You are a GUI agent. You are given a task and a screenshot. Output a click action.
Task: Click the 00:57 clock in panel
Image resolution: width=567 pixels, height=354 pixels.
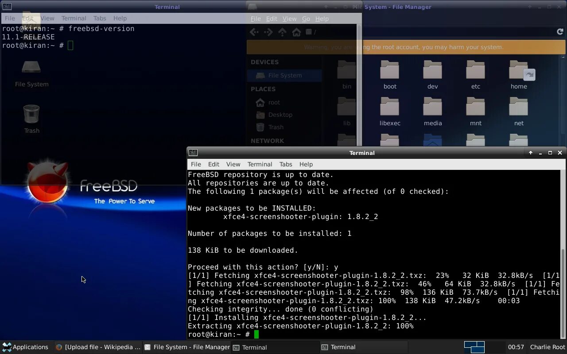pos(516,347)
